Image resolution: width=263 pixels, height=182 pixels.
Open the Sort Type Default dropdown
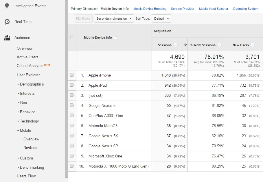(161, 18)
